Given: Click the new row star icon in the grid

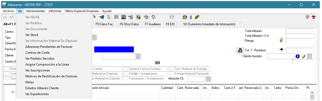Looking at the screenshot, I should 13,92.
